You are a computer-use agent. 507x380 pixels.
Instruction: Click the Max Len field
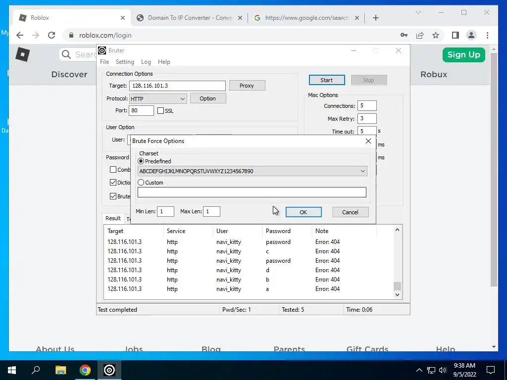click(211, 211)
